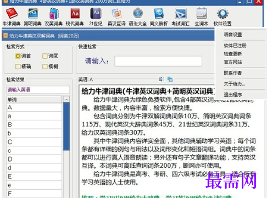This screenshot has height=198, width=267.
Task: Open the 21世纪 dictionary icon
Action: coord(96,17)
